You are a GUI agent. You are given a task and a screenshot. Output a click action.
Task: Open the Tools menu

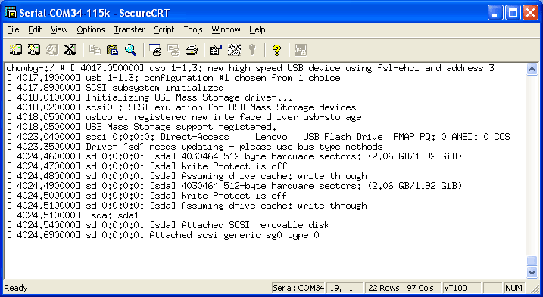pyautogui.click(x=193, y=29)
